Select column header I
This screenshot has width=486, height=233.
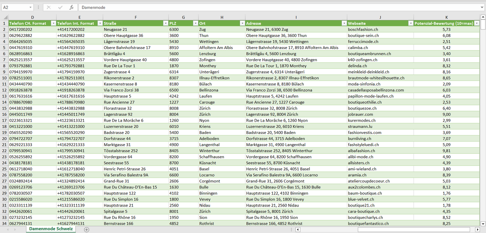[x=296, y=17]
